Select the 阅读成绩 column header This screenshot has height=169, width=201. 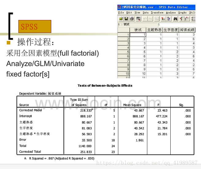click(x=187, y=30)
